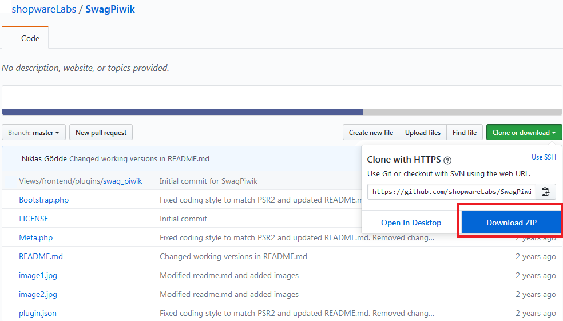Open latest commit message 'Changed working versions in README.md'
The height and width of the screenshot is (321, 563).
pos(139,158)
